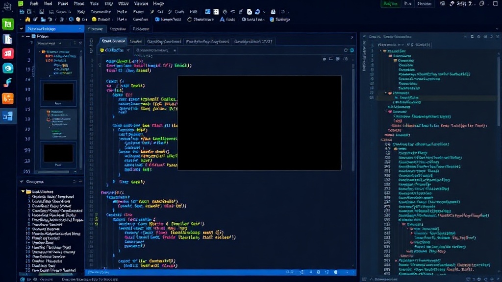Viewport: 502px width, 282px height.
Task: Click the circular refresh arrow toolbar icon
Action: [190, 20]
